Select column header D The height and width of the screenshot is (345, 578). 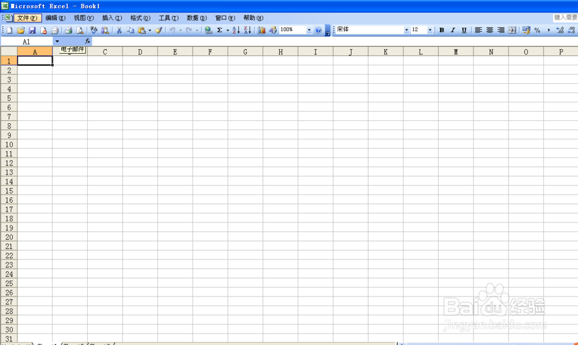[140, 51]
